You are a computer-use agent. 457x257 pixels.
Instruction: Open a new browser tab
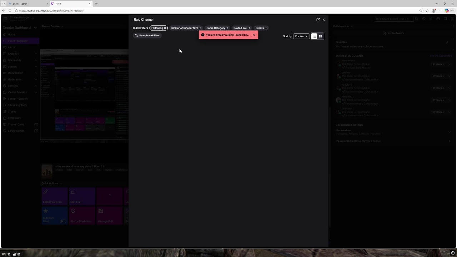[x=96, y=4]
